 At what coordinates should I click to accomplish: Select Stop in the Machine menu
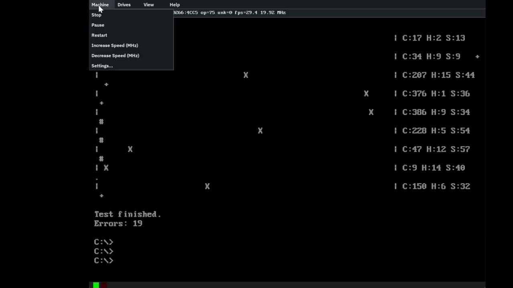click(x=131, y=15)
